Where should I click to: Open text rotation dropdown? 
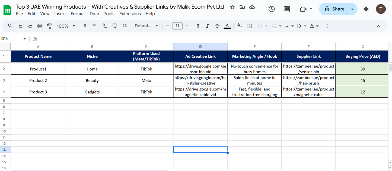tap(314, 26)
